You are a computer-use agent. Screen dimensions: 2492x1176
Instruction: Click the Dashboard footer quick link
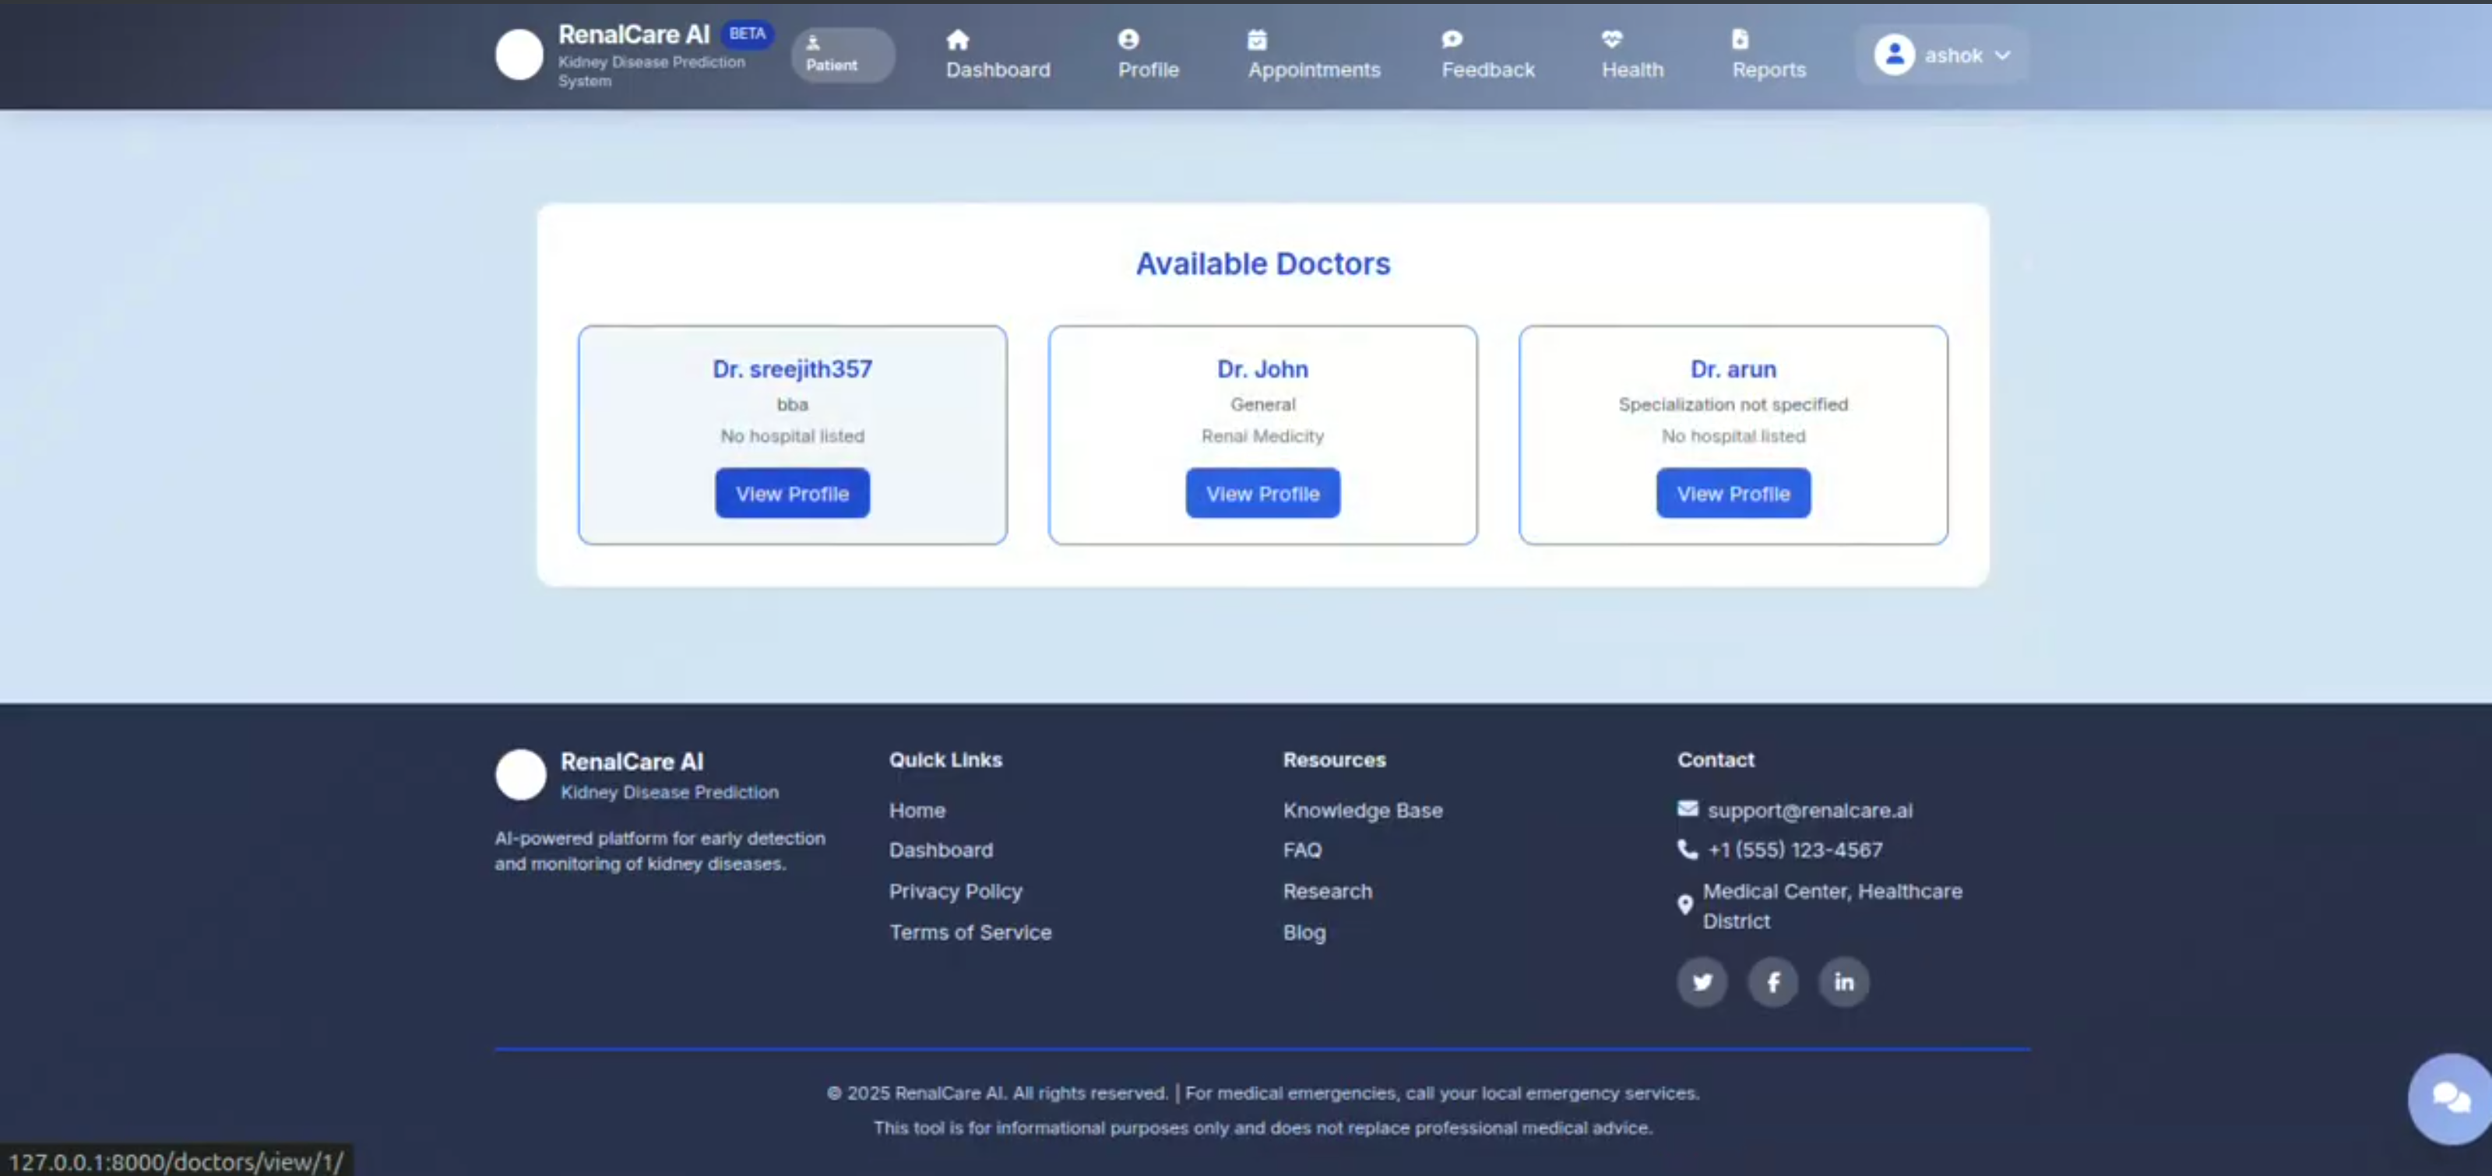point(940,850)
